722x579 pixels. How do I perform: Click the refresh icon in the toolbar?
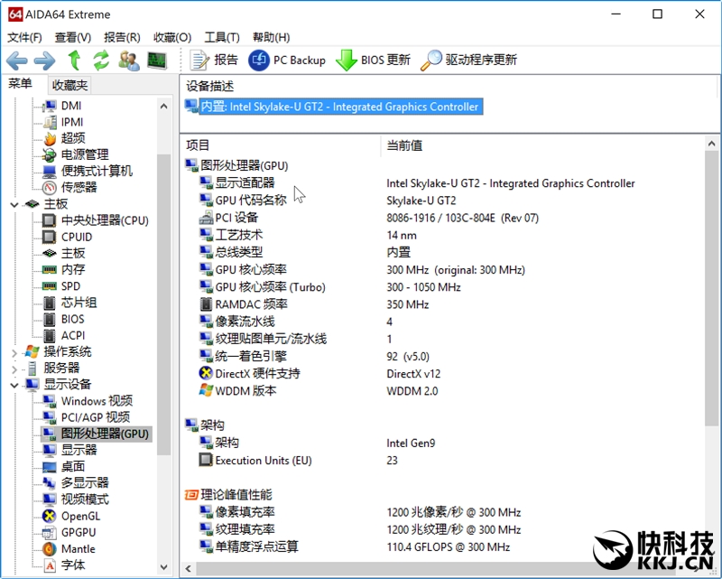(x=100, y=60)
